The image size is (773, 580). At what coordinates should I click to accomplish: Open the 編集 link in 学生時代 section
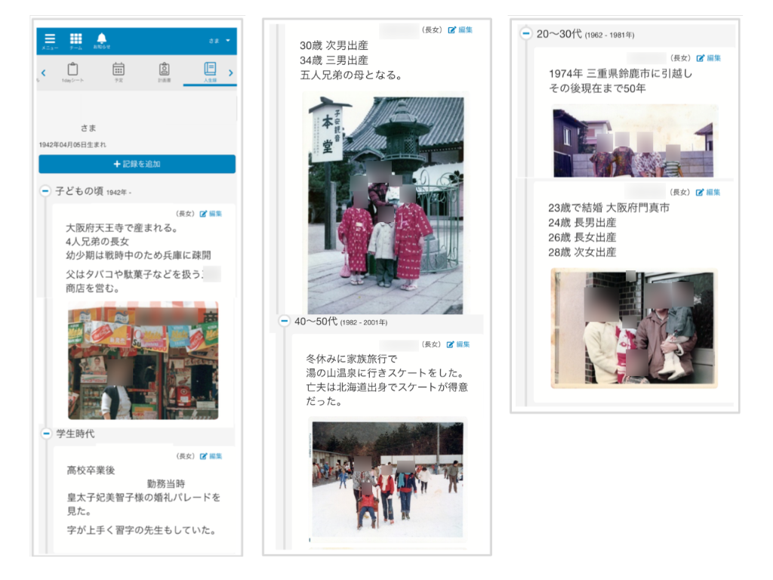(x=217, y=456)
